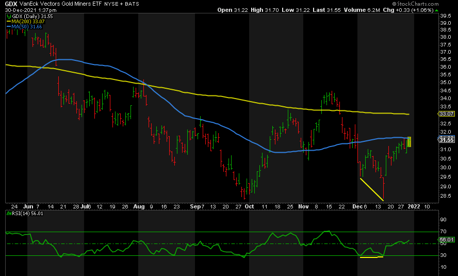Viewport: 458px width, 276px height.
Task: Click the green up-arrow change indicator
Action: 437,10
